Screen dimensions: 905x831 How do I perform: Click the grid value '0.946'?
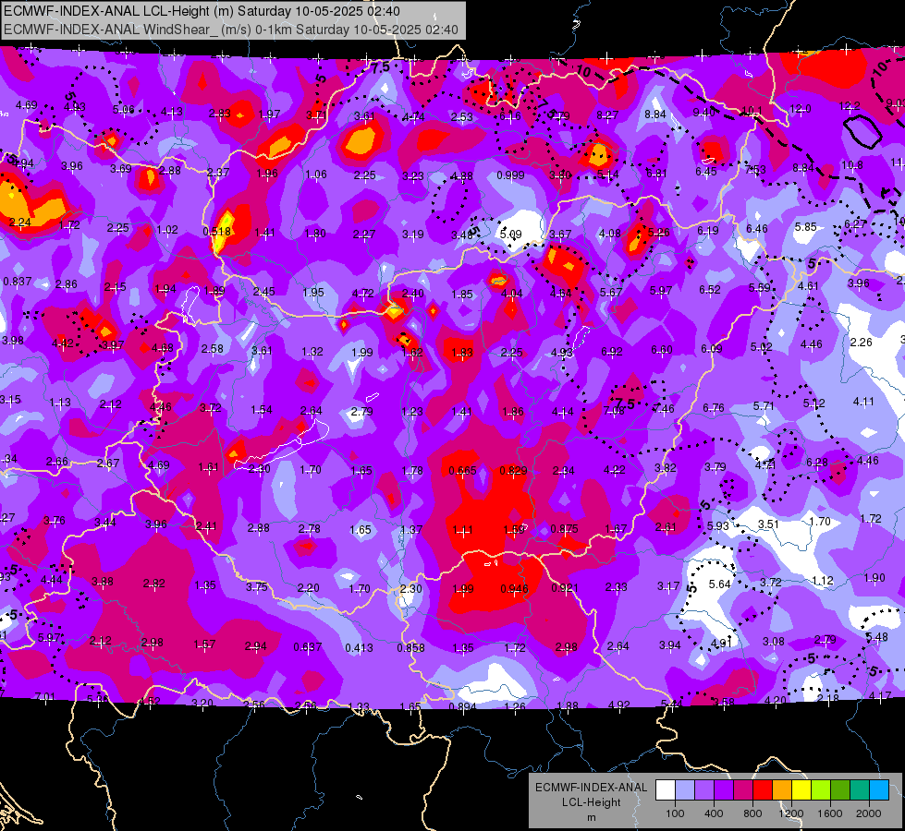click(x=514, y=589)
